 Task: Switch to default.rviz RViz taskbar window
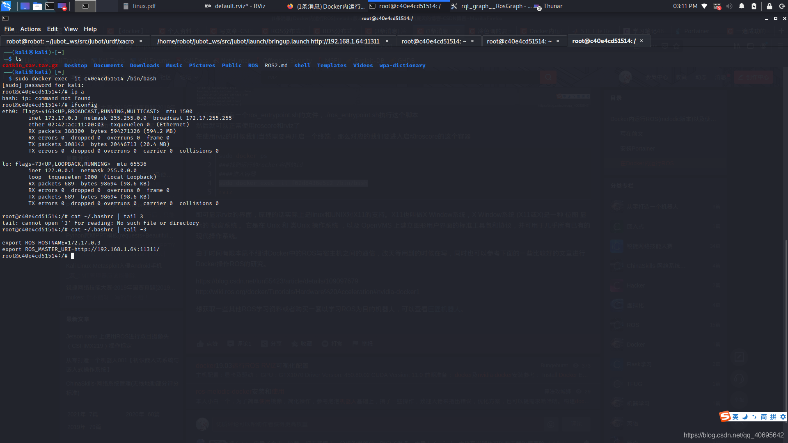click(x=235, y=6)
